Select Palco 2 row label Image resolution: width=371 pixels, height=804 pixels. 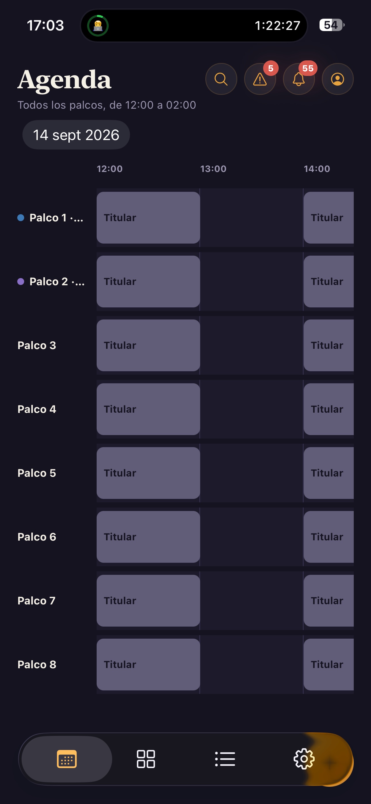51,282
